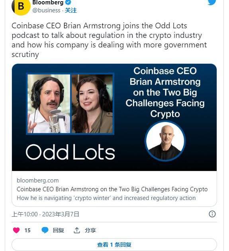Click the share upload arrow icon

click(76, 230)
